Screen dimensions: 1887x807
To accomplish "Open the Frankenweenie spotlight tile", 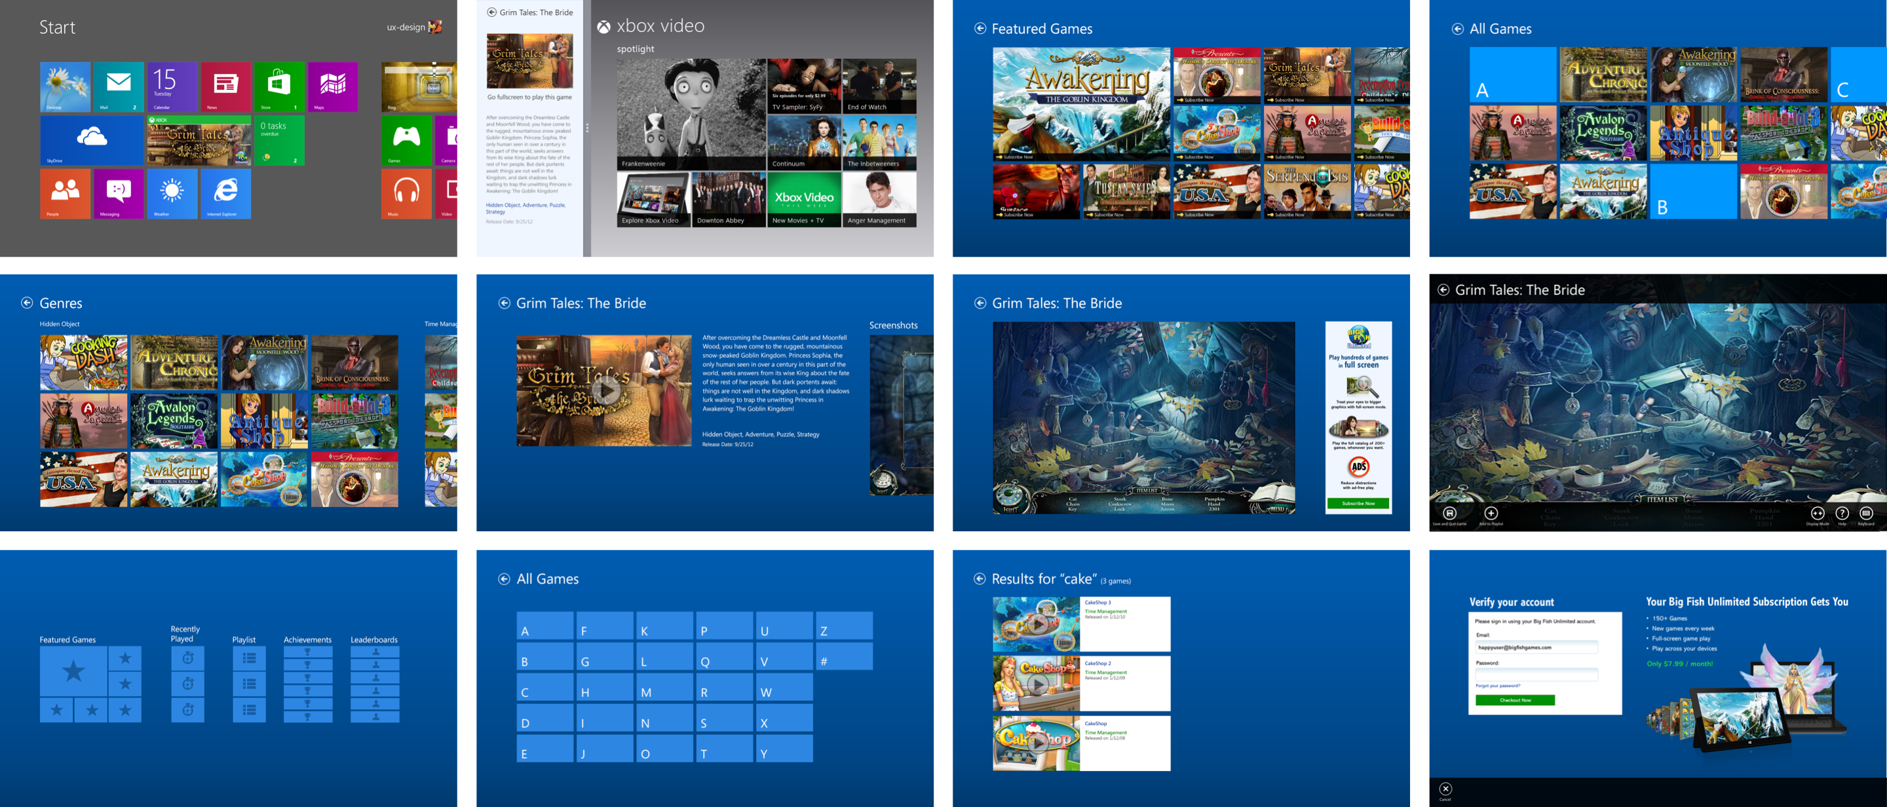I will [691, 114].
